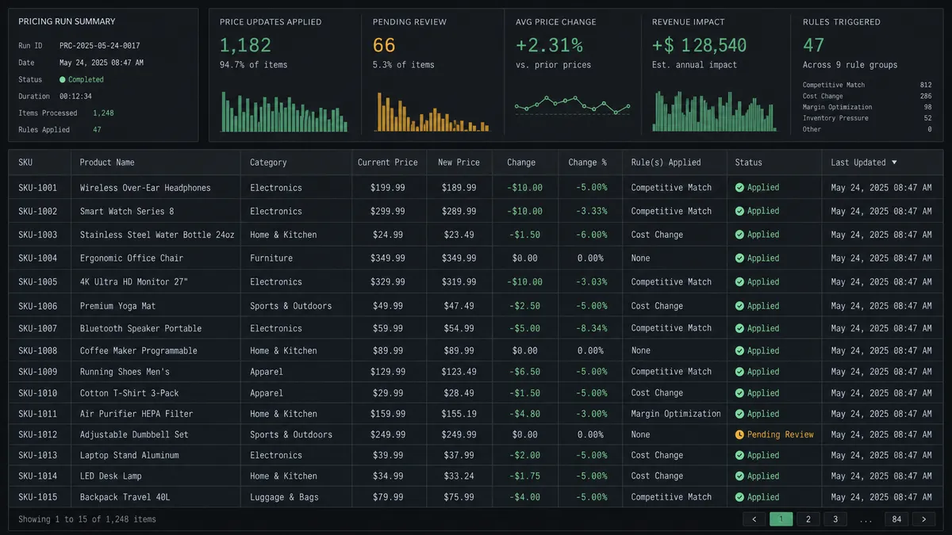952x535 pixels.
Task: Click Margin Optimization rule for Air Purifier
Action: [x=676, y=414]
